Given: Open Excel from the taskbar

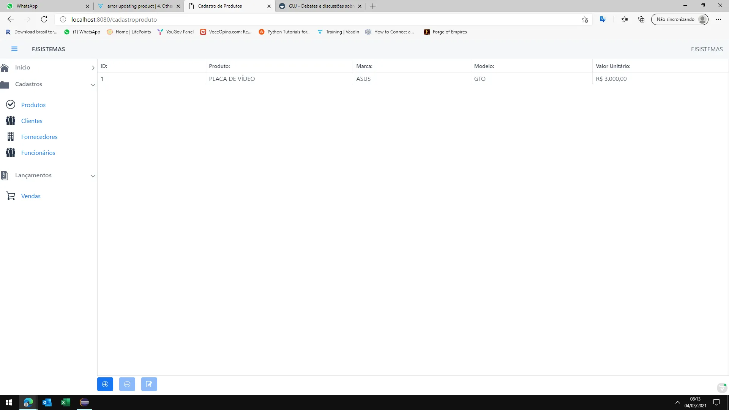Looking at the screenshot, I should click(x=65, y=402).
